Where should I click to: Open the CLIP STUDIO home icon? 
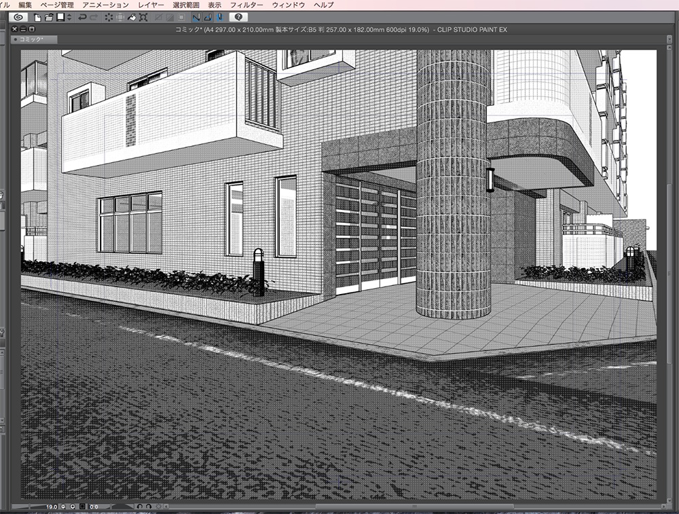pyautogui.click(x=18, y=19)
